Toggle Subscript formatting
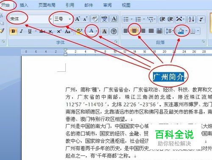The height and width of the screenshot is (160, 212). click(51, 31)
